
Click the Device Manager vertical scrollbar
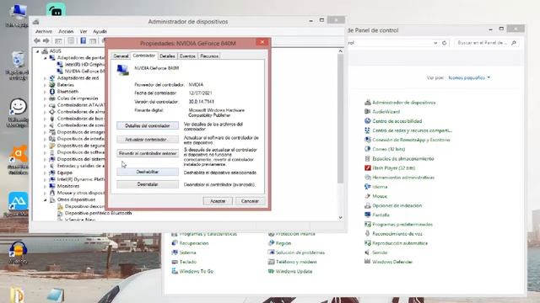340,119
